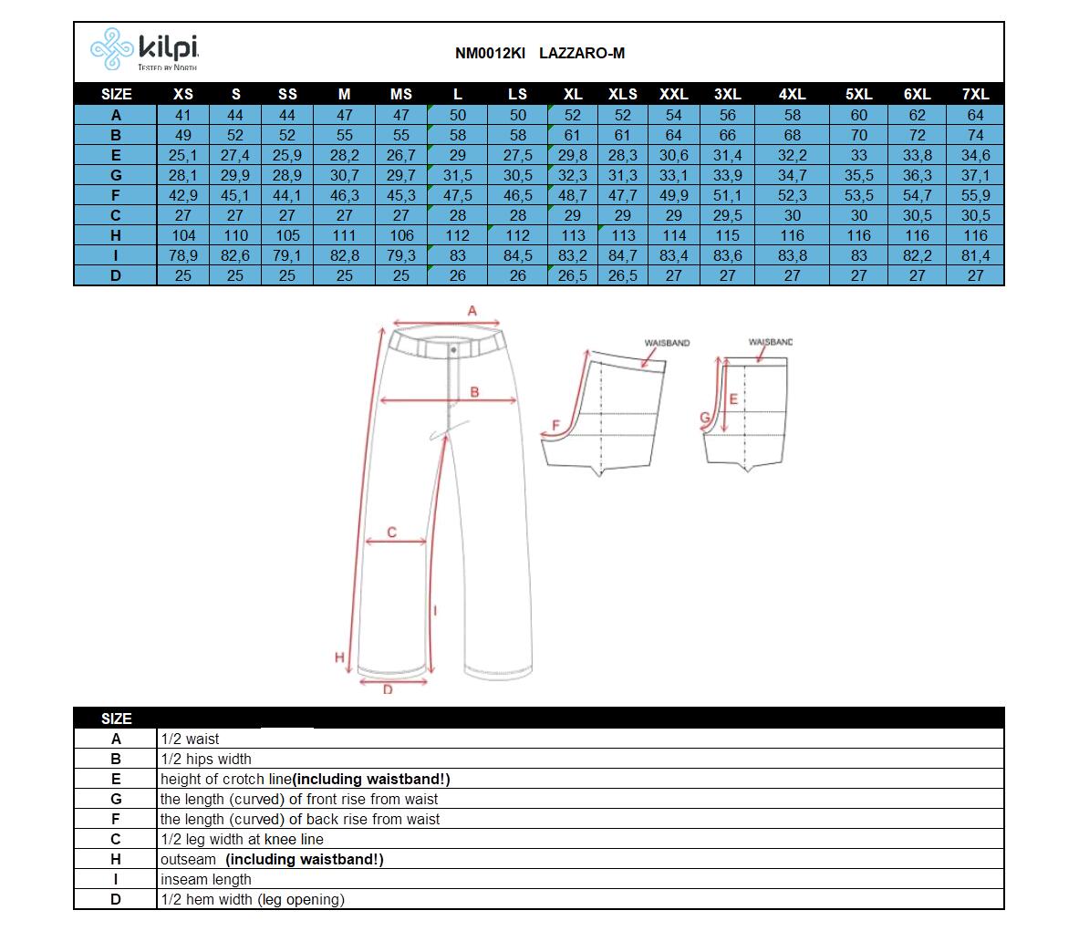Click the SS column header
Image resolution: width=1079 pixels, height=931 pixels.
pos(287,94)
